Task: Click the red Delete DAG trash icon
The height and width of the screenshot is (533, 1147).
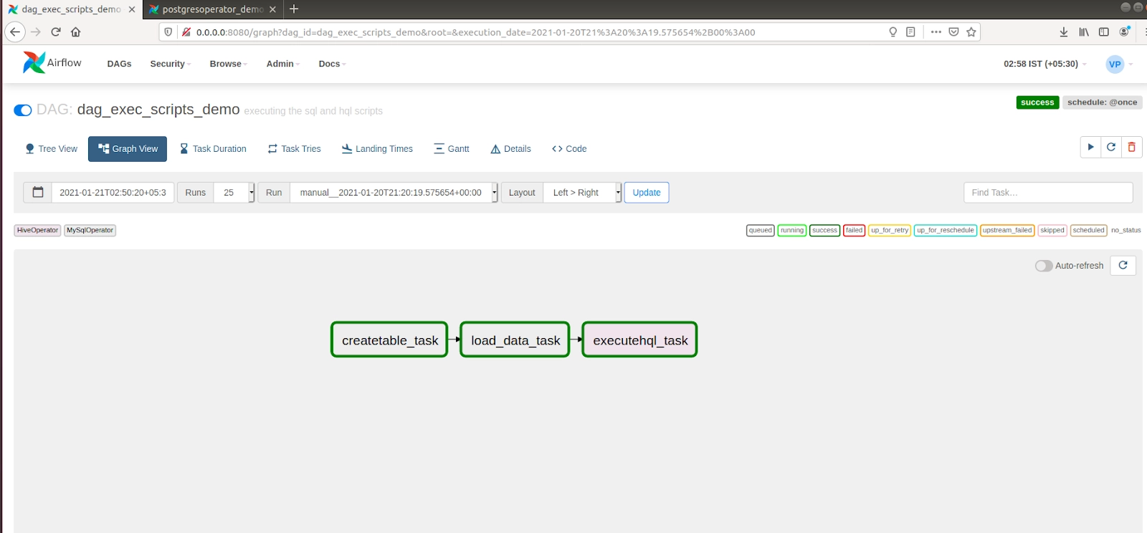Action: (x=1131, y=147)
